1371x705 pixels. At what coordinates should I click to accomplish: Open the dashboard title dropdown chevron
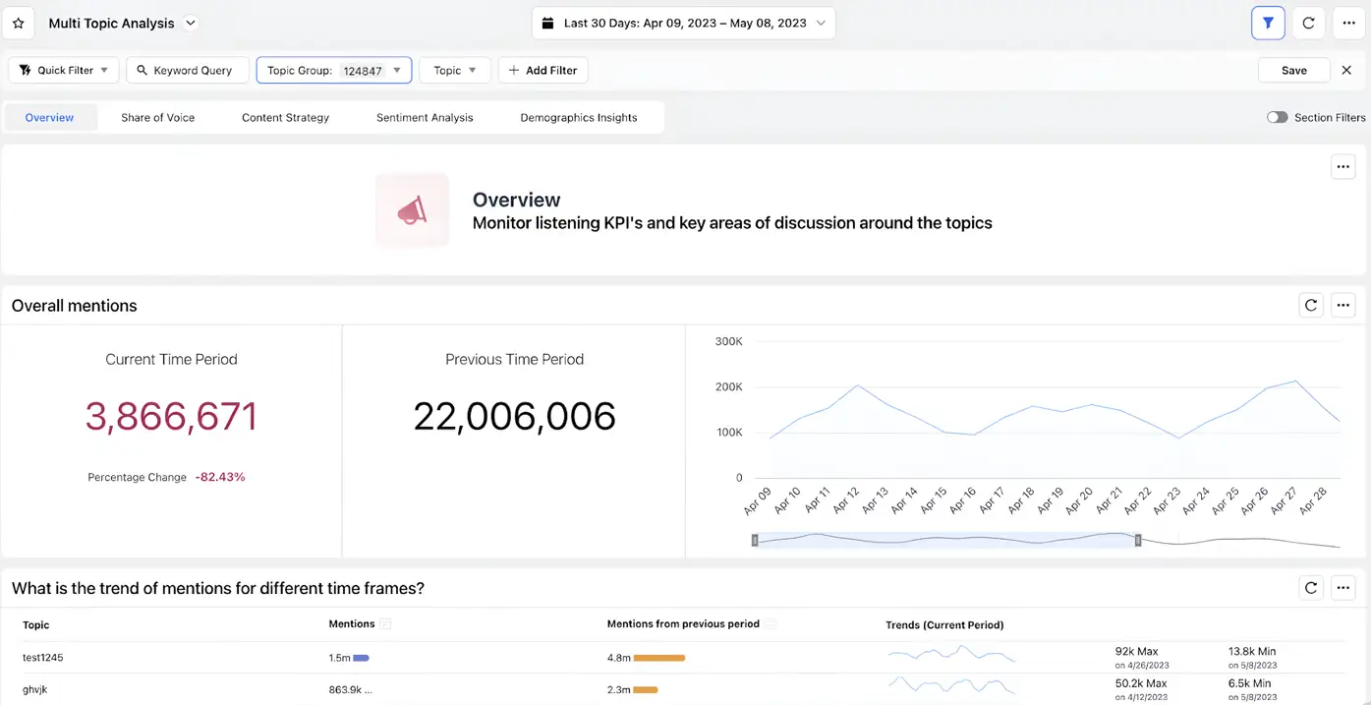[x=191, y=23]
